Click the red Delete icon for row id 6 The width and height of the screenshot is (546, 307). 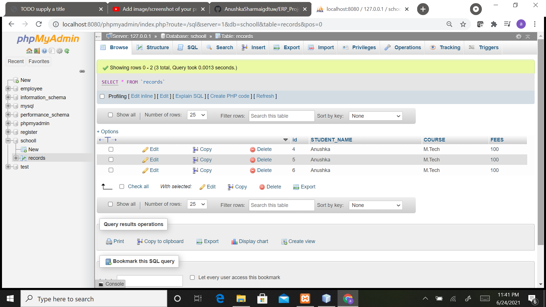253,171
